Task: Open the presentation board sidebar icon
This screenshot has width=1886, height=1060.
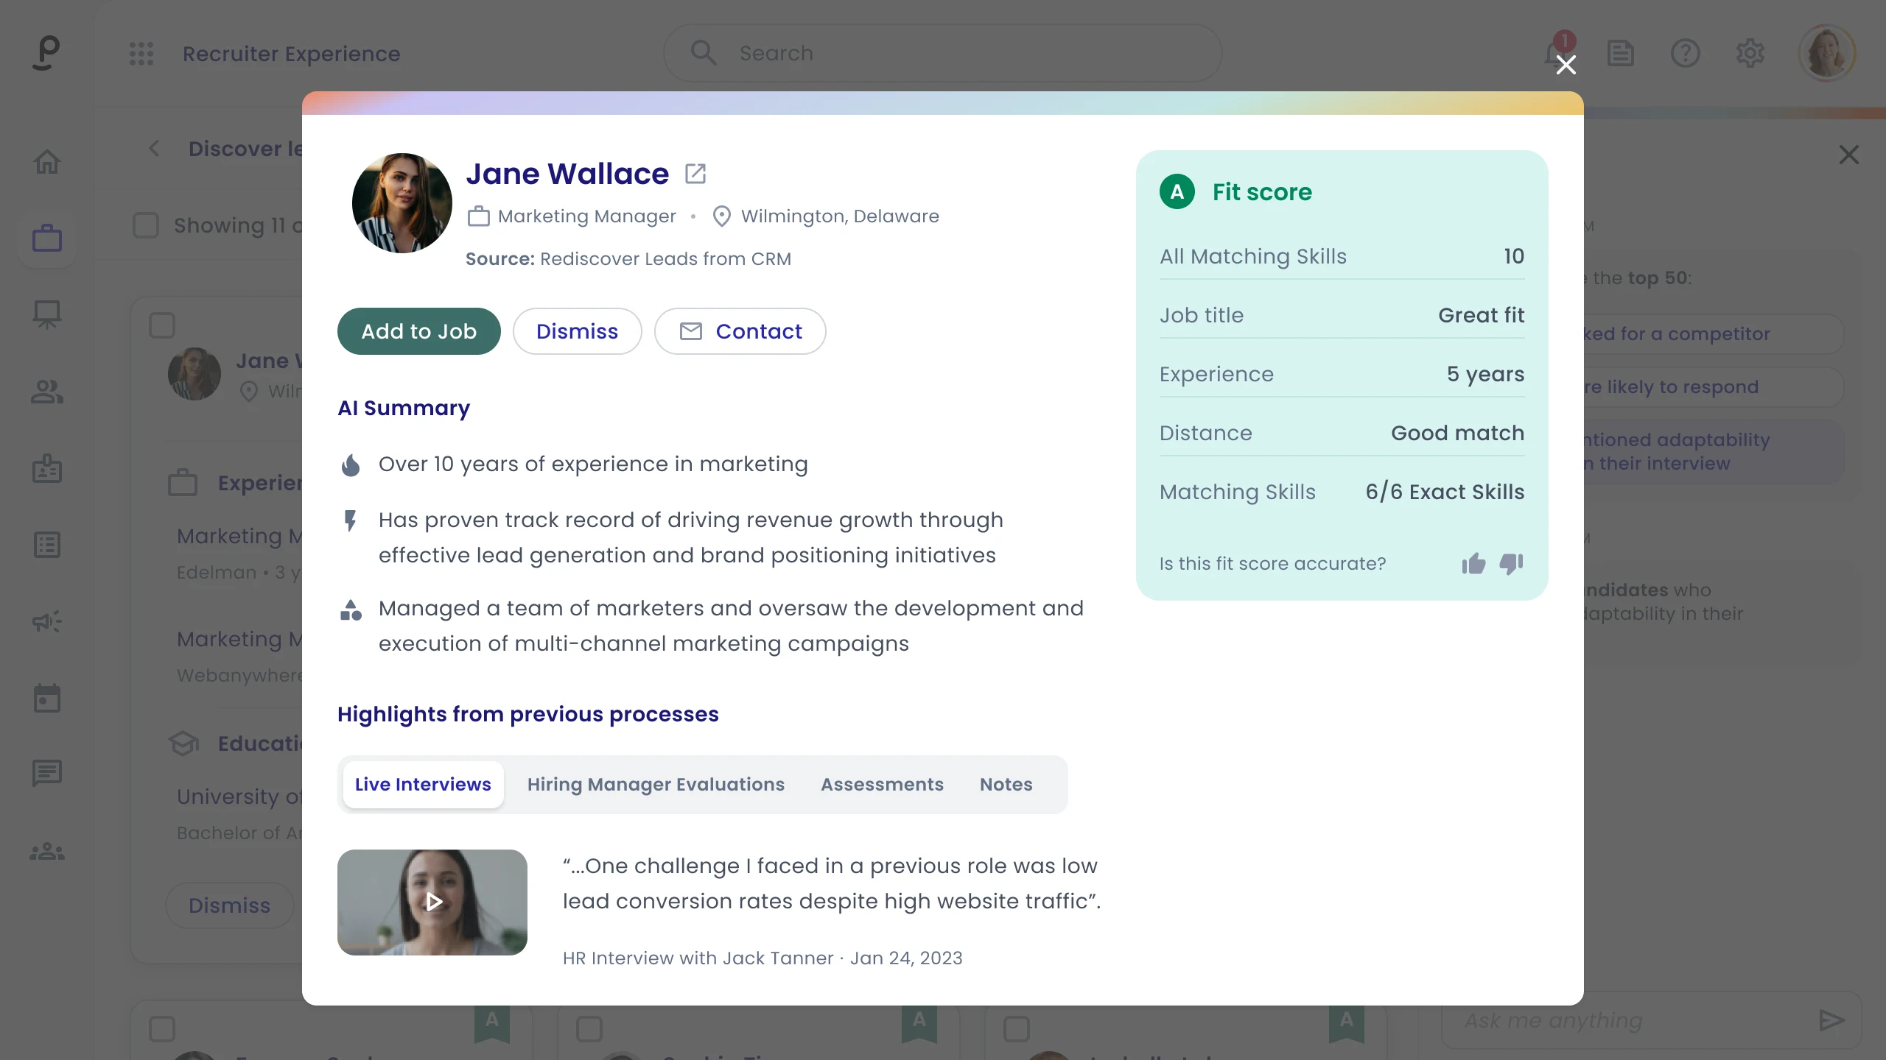Action: coord(47,314)
